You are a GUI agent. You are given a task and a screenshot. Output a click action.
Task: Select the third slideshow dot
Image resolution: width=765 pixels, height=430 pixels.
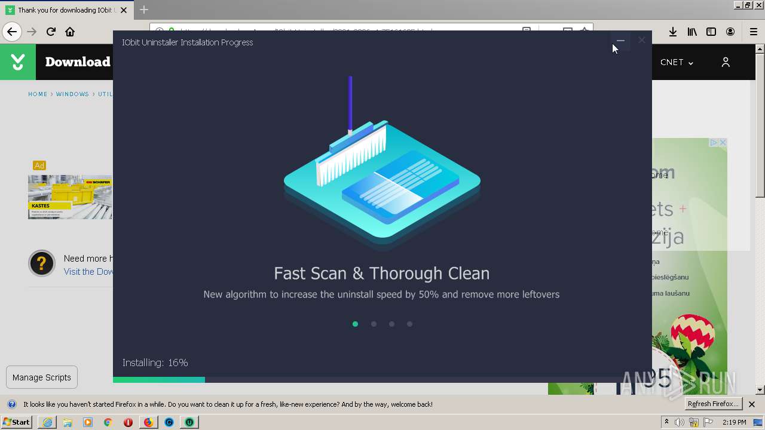(391, 324)
